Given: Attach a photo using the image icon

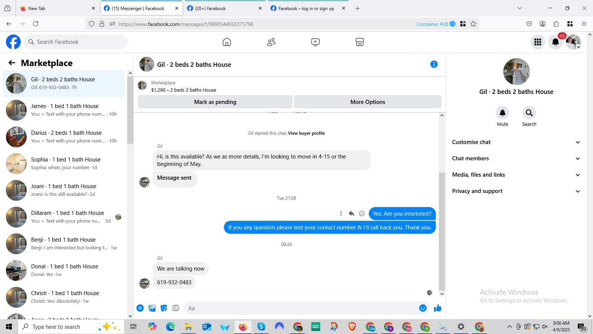Looking at the screenshot, I should coord(152,308).
